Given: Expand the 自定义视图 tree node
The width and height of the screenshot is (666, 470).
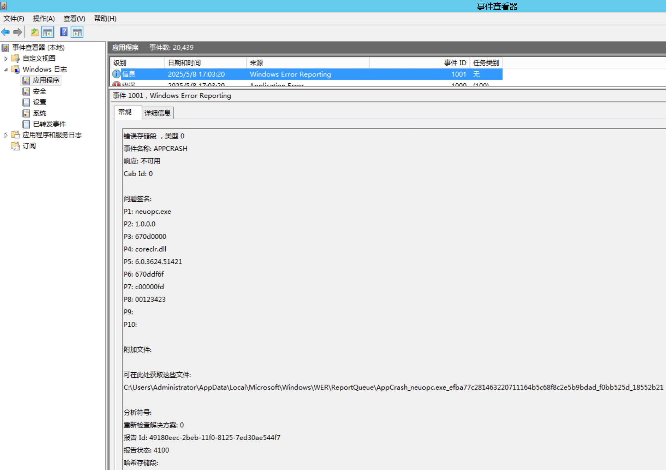Looking at the screenshot, I should 6,59.
